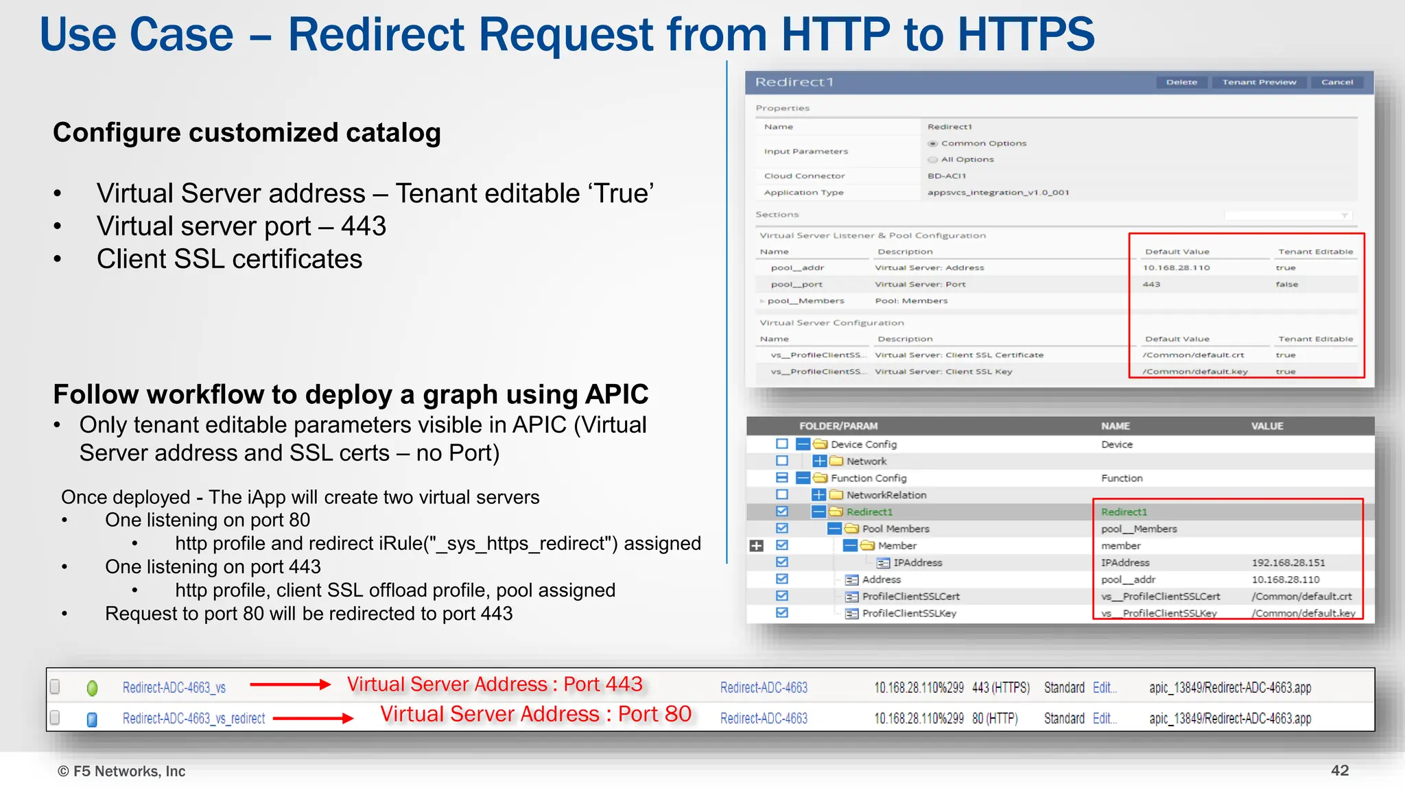This screenshot has height=790, width=1405.
Task: Expand the Network tree node
Action: pyautogui.click(x=819, y=461)
